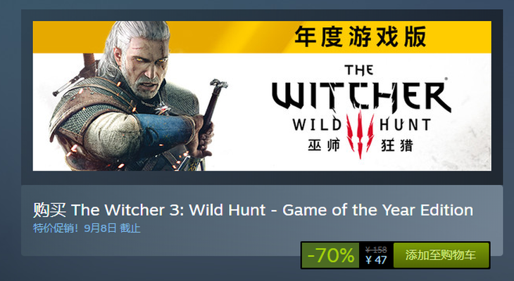Viewport: 514px width, 281px height.
Task: Click the registered trademark symbol near logo
Action: (x=446, y=79)
